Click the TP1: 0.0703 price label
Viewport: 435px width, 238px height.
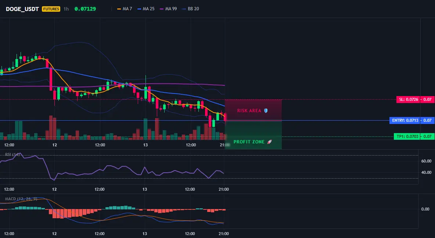[x=407, y=136]
